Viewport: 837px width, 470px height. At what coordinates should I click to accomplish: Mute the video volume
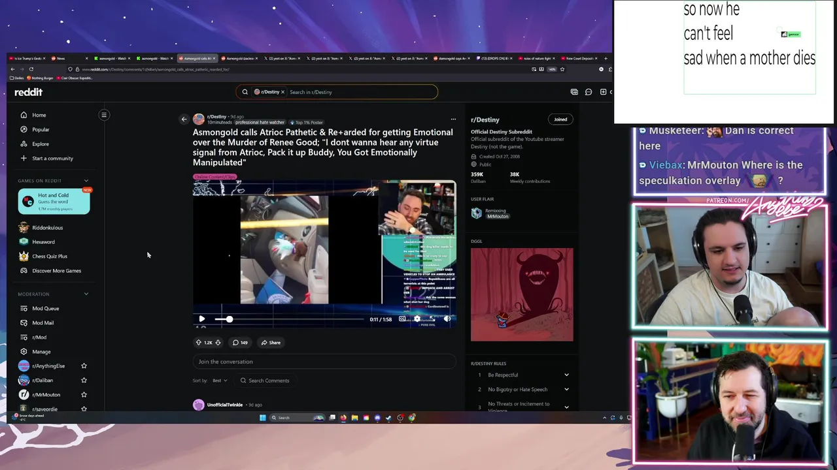pos(447,319)
